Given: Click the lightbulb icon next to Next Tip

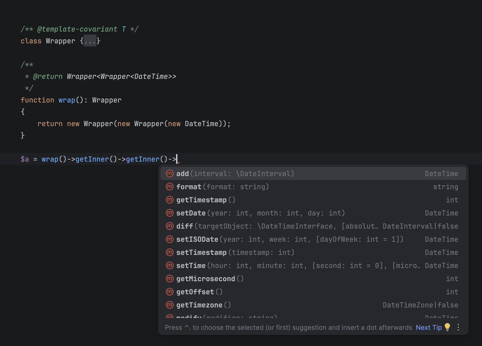Looking at the screenshot, I should (447, 328).
